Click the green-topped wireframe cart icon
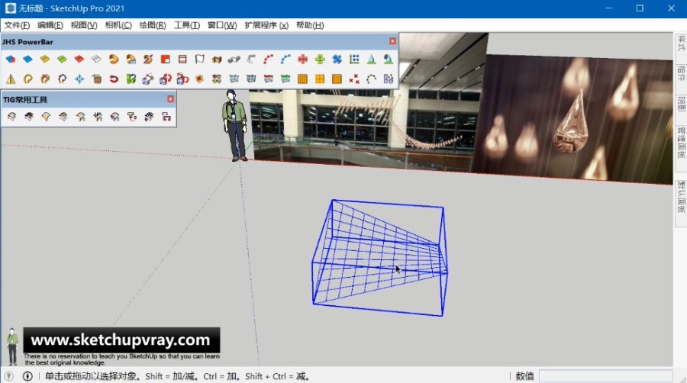Screen dimensions: 687x383 285,79
